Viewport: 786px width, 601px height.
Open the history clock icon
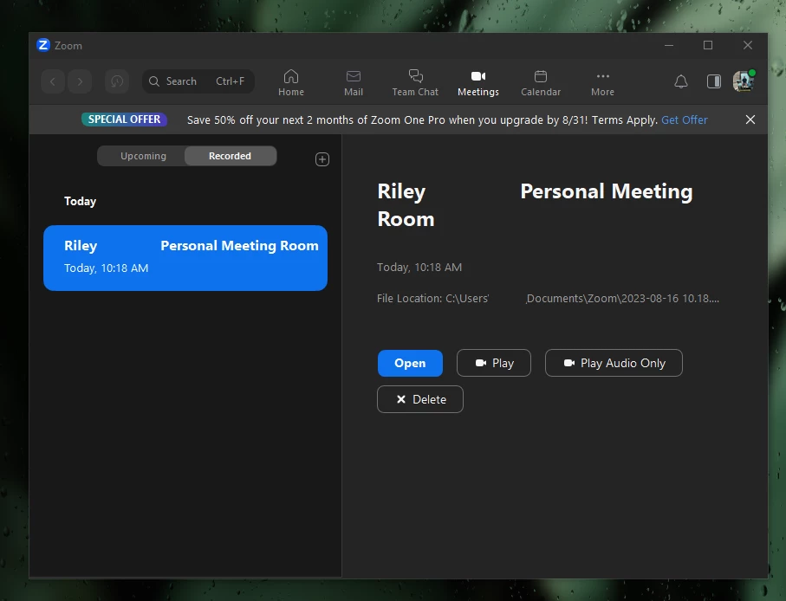(117, 81)
